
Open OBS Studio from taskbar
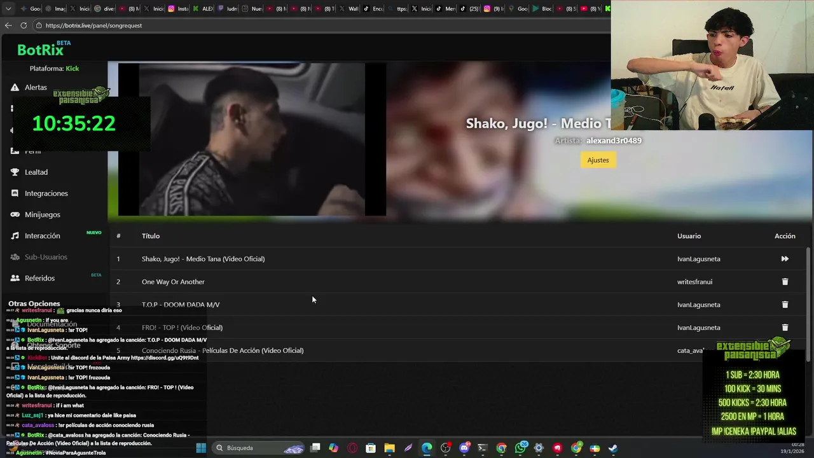[x=445, y=448]
